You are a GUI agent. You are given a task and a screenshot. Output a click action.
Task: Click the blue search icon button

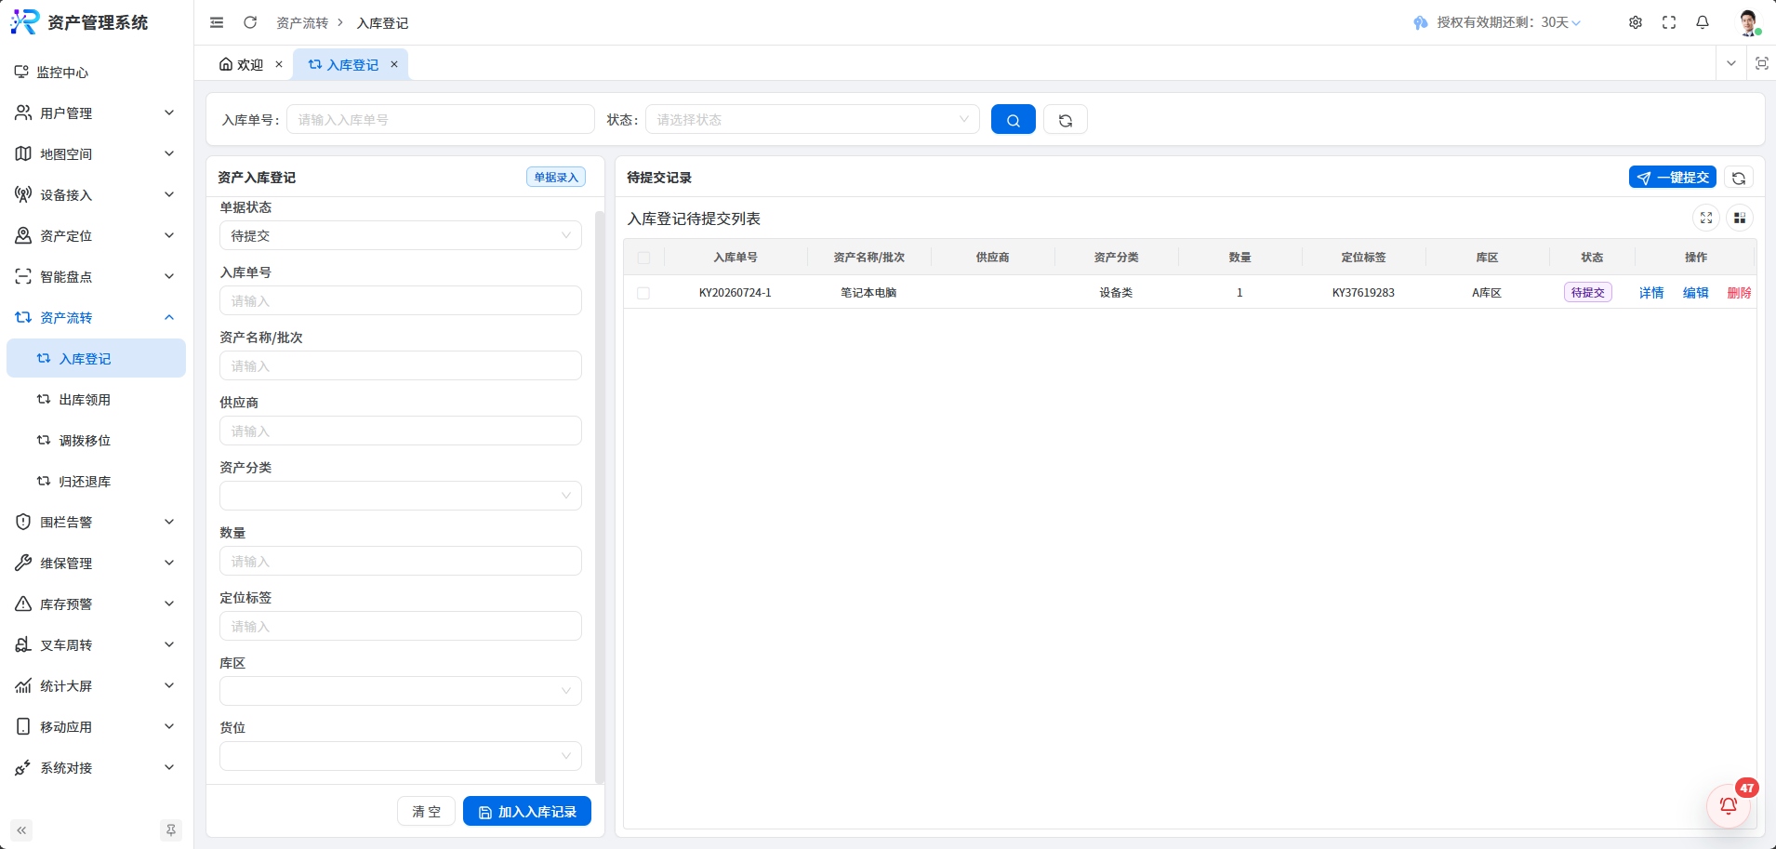(x=1014, y=120)
